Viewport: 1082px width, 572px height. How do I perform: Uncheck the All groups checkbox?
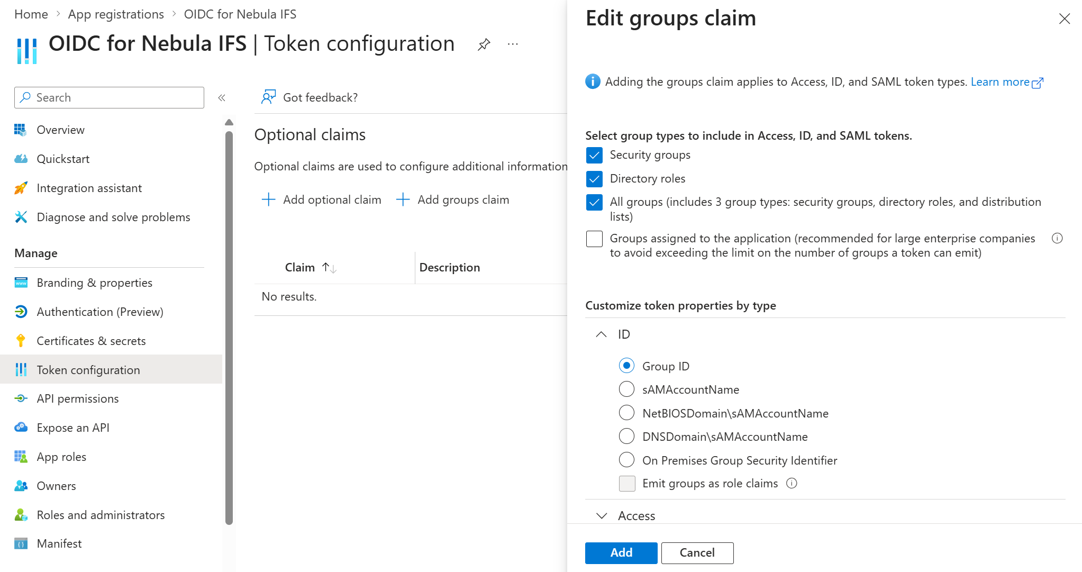(594, 202)
